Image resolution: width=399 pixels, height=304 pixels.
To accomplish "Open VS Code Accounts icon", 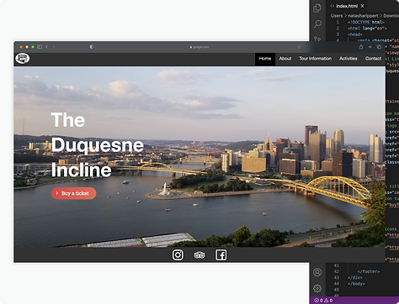I will pos(317,272).
